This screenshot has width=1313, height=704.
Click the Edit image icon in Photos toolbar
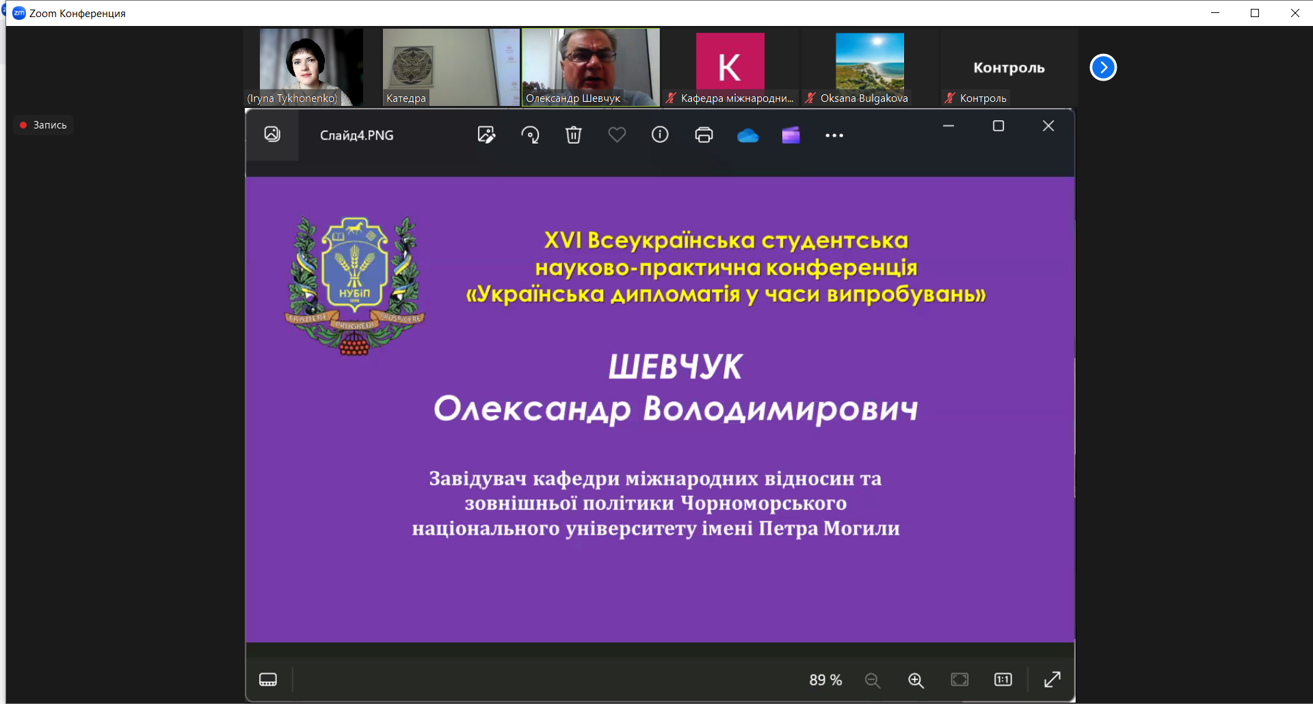click(486, 135)
